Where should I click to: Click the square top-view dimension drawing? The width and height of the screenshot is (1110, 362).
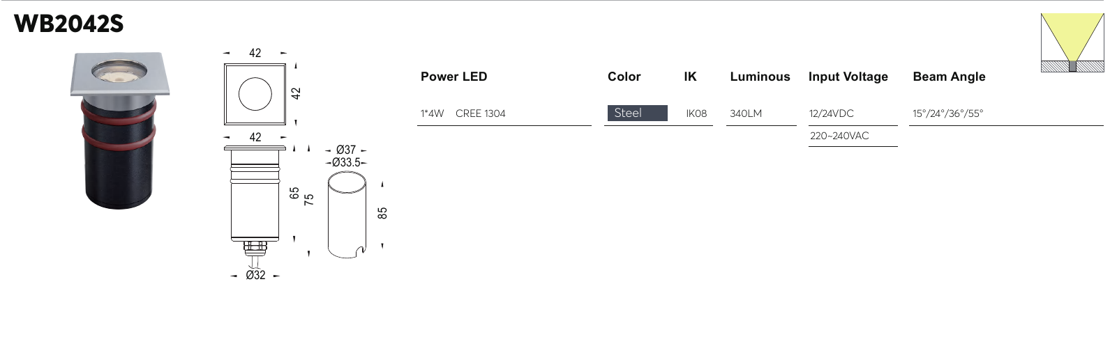255,94
